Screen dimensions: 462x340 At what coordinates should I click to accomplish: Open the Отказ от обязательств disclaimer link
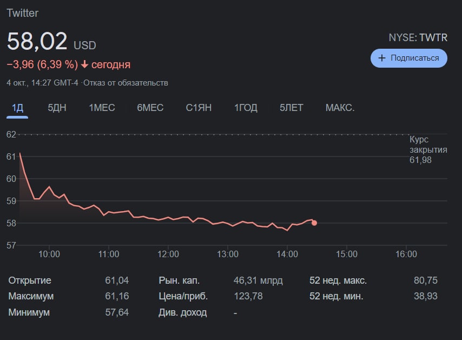tap(126, 83)
